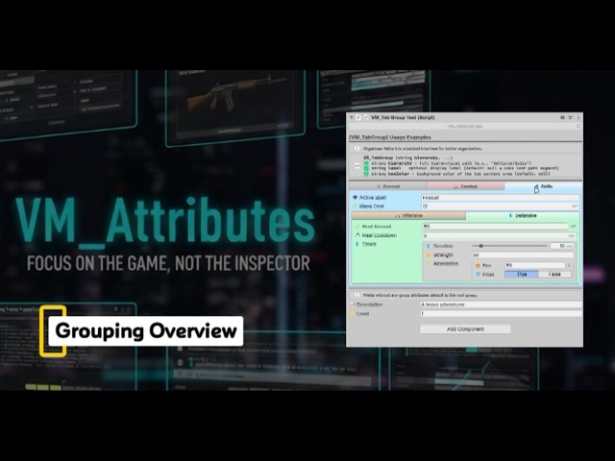
Task: Click the Heal Cooldown stopwatch icon
Action: tap(357, 235)
